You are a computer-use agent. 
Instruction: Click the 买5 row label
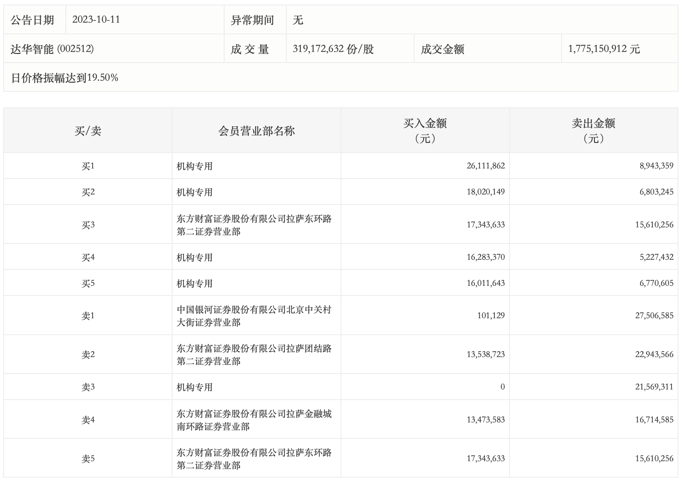(88, 283)
